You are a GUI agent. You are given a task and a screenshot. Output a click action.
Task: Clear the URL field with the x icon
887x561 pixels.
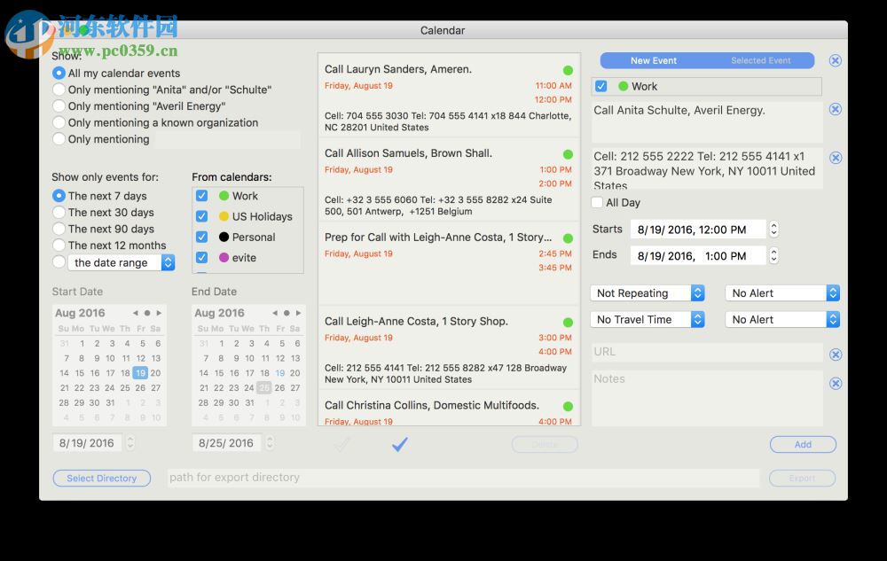click(836, 354)
